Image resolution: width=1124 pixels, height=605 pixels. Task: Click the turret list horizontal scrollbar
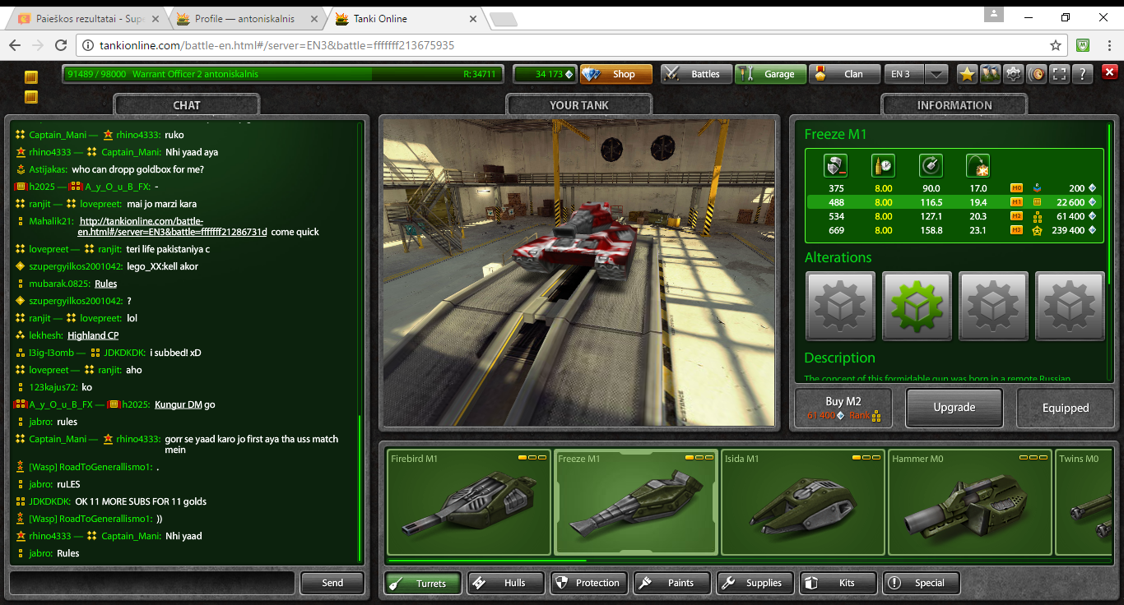pos(487,561)
